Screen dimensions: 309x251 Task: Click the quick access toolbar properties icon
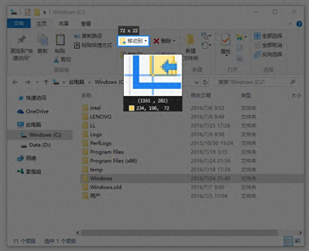pos(28,12)
